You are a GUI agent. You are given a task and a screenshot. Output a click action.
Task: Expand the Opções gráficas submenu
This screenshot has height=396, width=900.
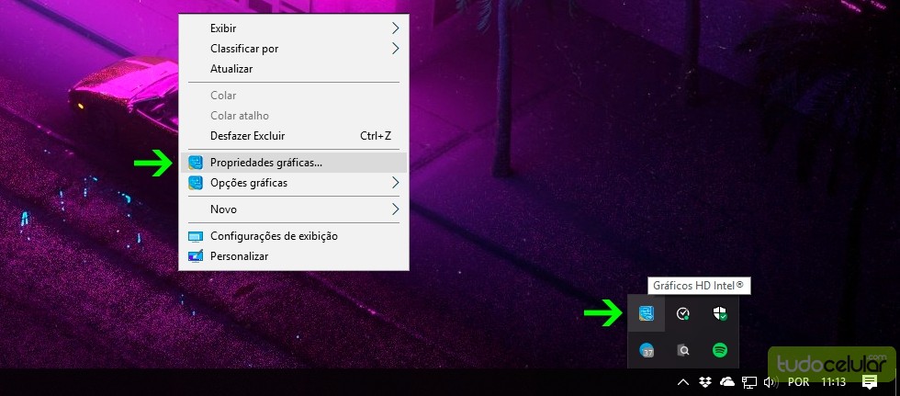pyautogui.click(x=293, y=183)
